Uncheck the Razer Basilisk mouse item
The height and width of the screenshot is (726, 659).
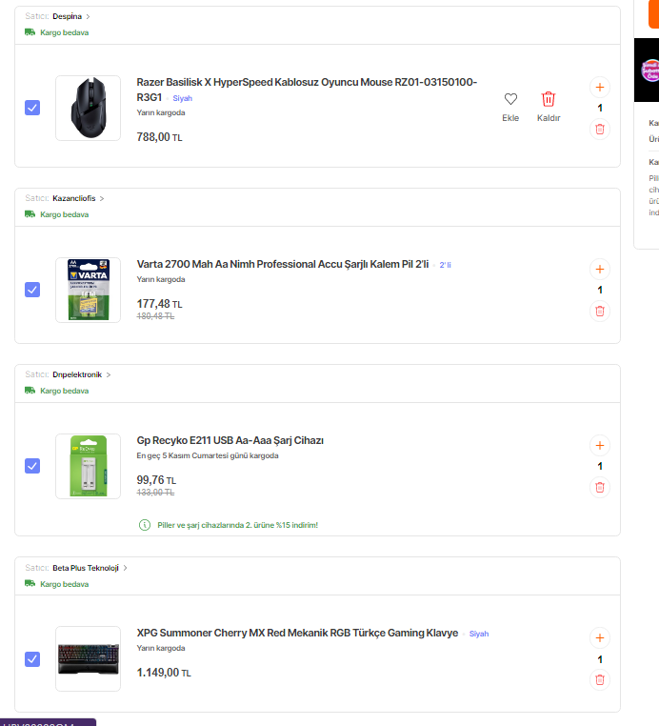click(x=32, y=108)
